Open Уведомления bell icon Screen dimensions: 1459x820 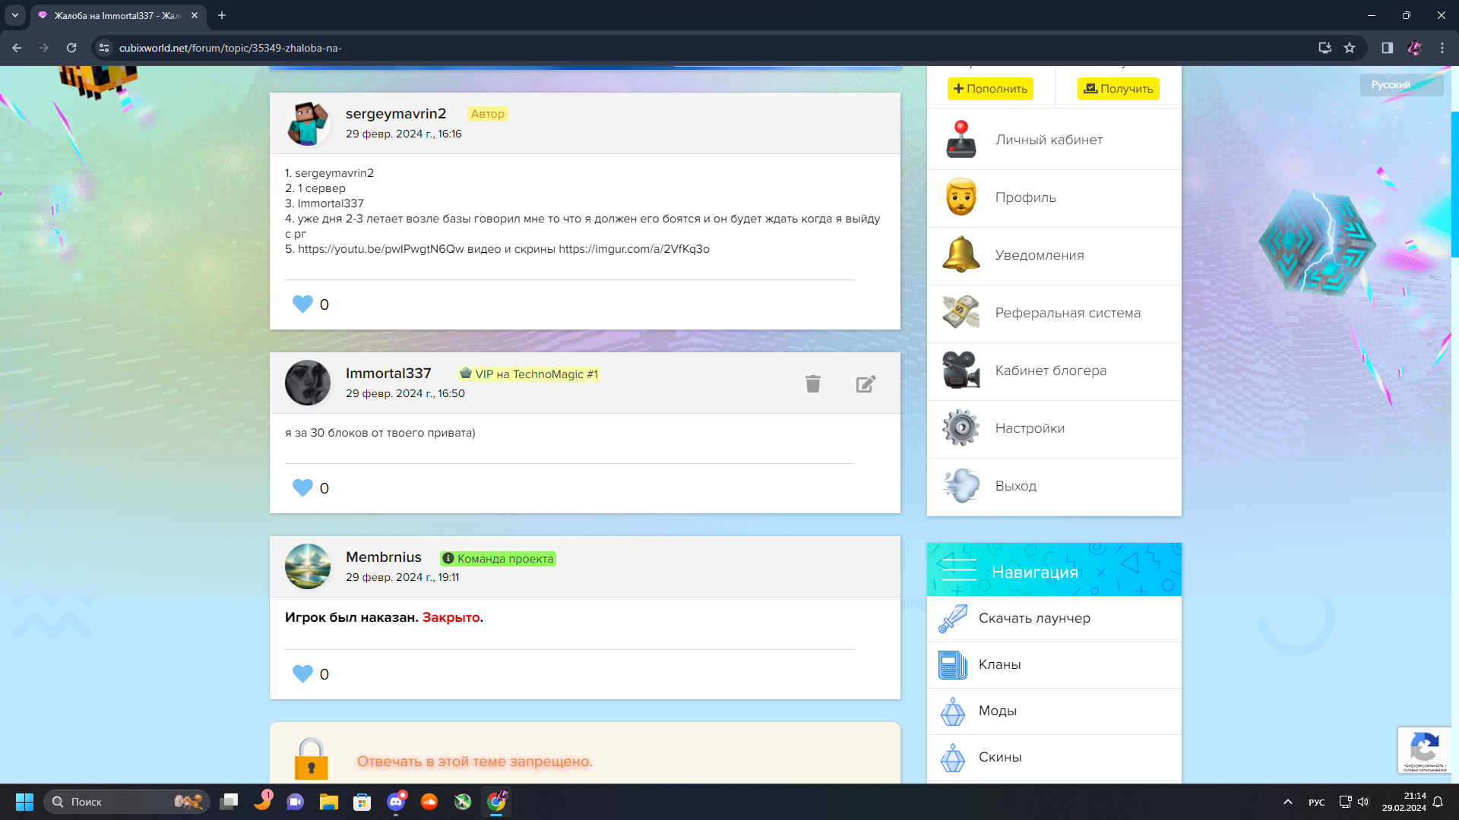point(961,255)
